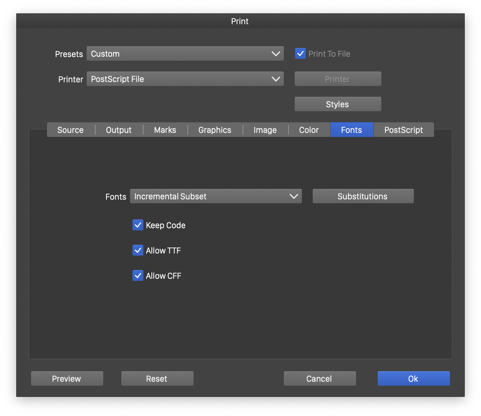The width and height of the screenshot is (481, 416).
Task: Switch to the Image tab
Action: [265, 130]
